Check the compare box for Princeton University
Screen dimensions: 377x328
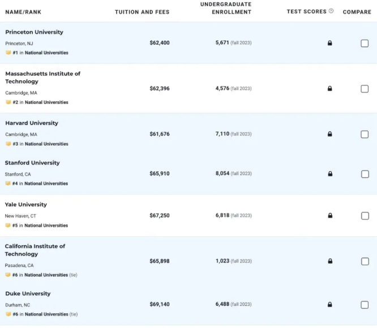click(365, 43)
